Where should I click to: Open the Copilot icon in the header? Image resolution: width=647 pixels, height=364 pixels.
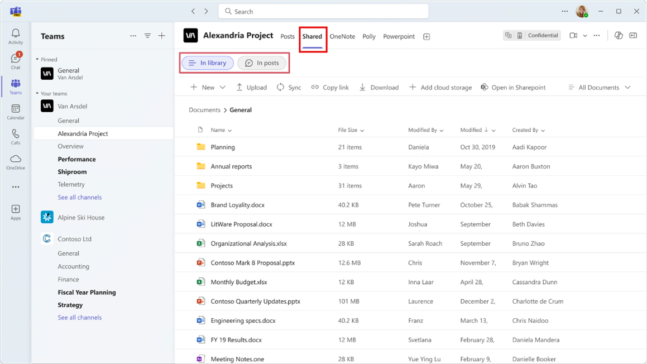pyautogui.click(x=618, y=36)
